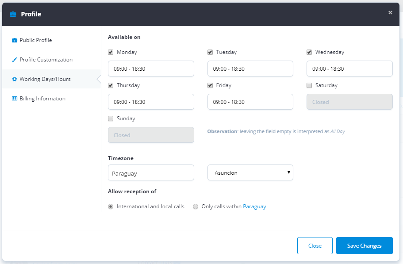This screenshot has width=403, height=264.
Task: Click the Save Changes button
Action: [364, 246]
